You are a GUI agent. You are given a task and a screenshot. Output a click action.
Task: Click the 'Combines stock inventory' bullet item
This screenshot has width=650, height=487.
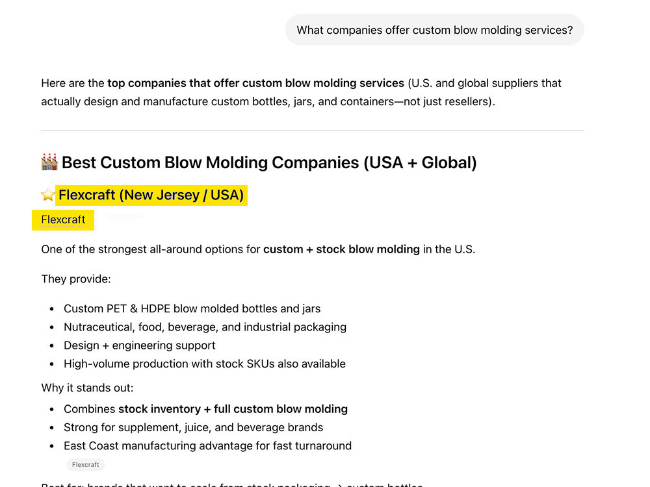[x=205, y=409]
